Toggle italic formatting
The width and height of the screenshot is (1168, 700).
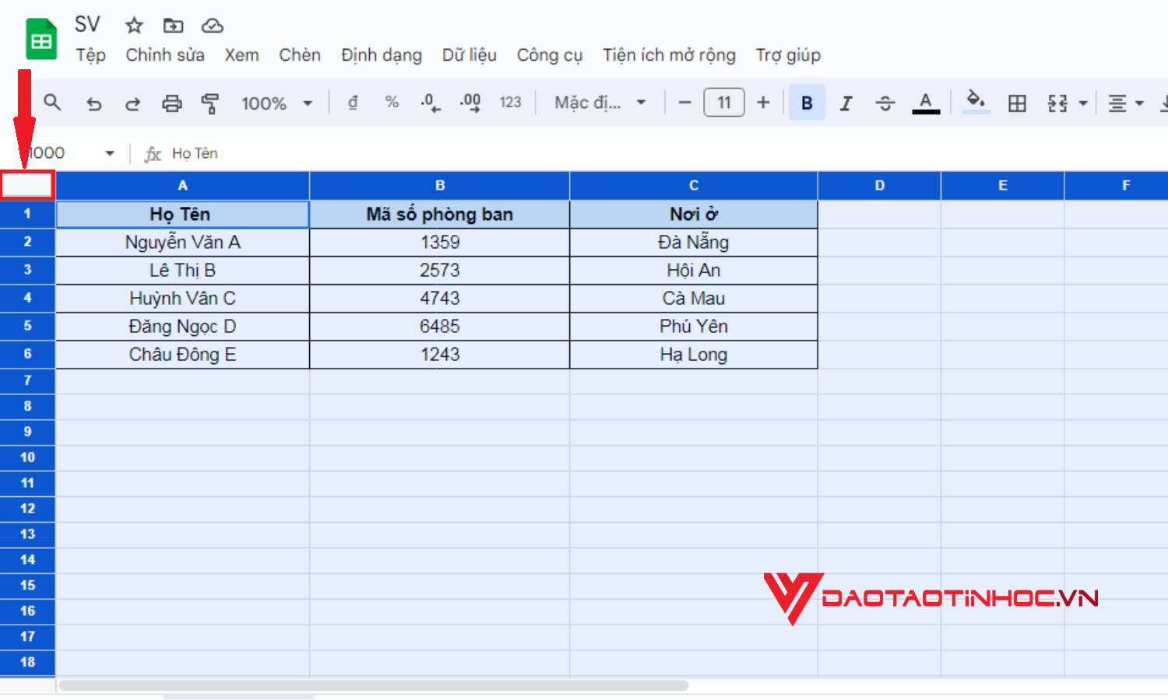846,102
